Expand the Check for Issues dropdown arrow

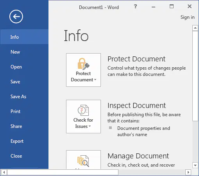coord(90,126)
